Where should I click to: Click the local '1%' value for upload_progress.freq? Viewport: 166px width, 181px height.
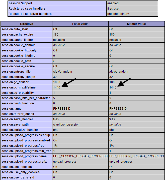(x=55, y=146)
